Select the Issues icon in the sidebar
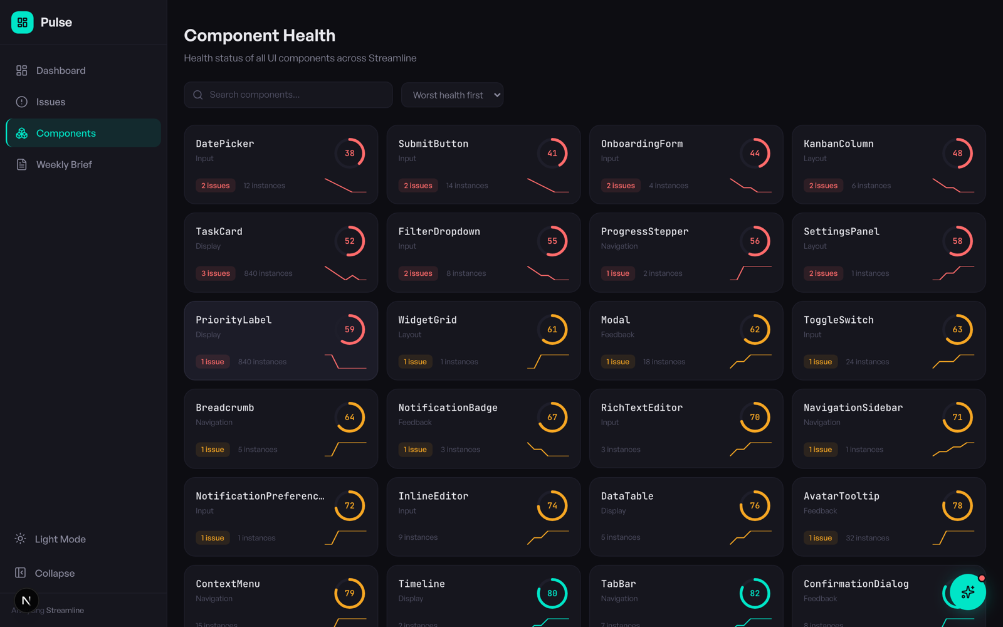The height and width of the screenshot is (627, 1003). 21,102
